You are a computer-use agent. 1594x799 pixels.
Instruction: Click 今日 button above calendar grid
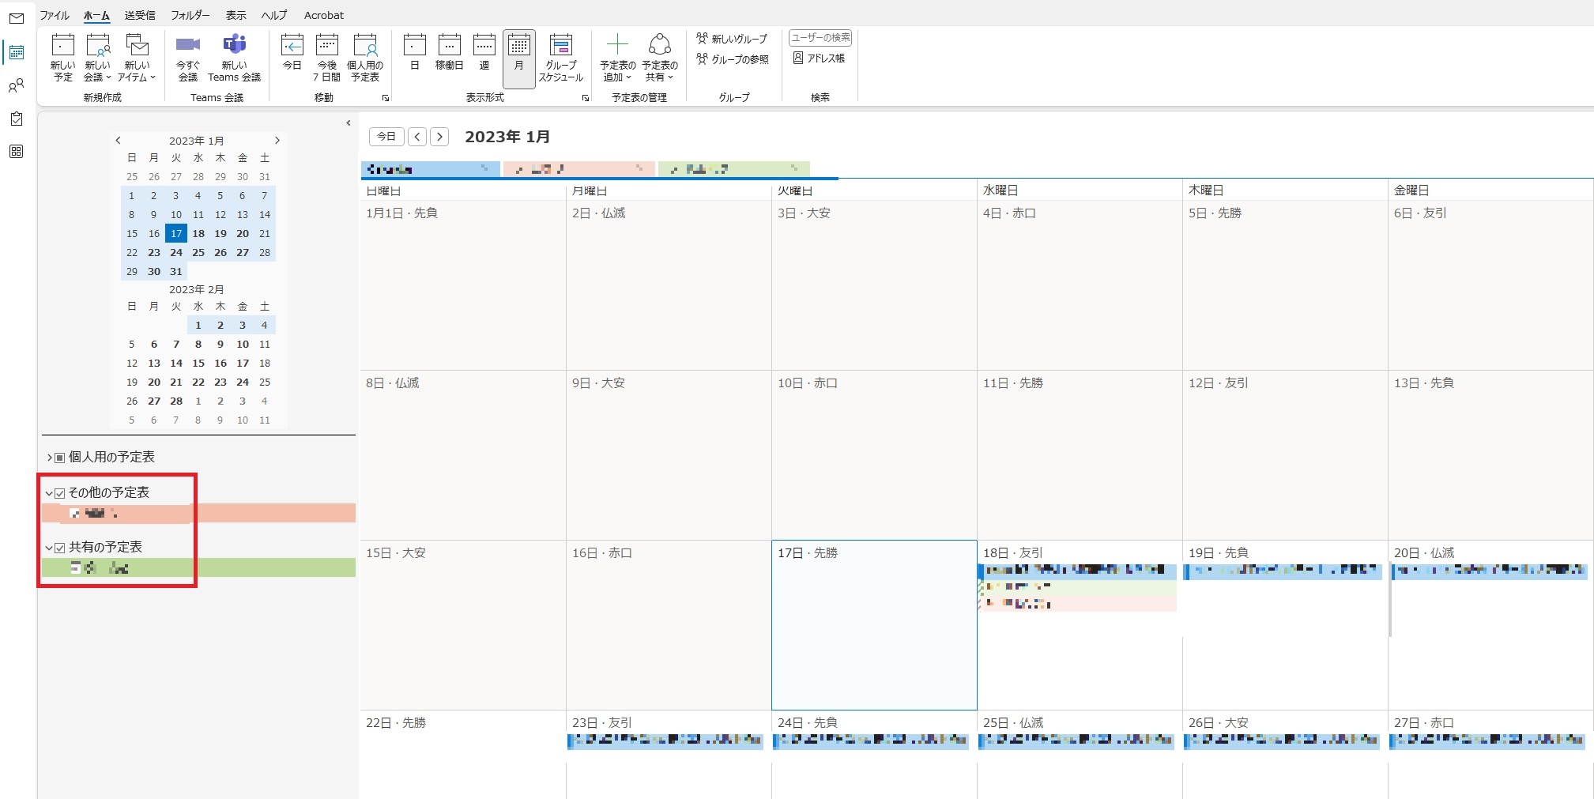point(386,137)
